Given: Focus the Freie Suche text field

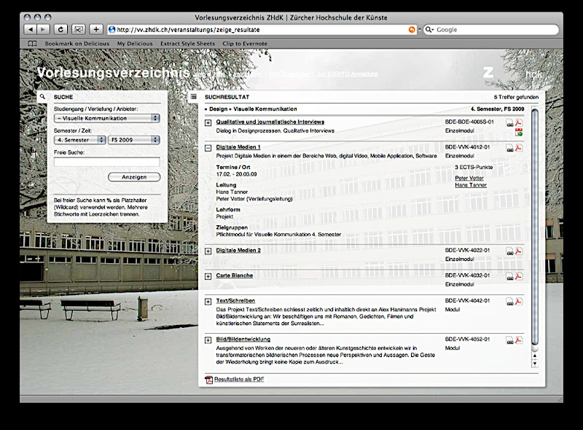Looking at the screenshot, I should (x=106, y=162).
